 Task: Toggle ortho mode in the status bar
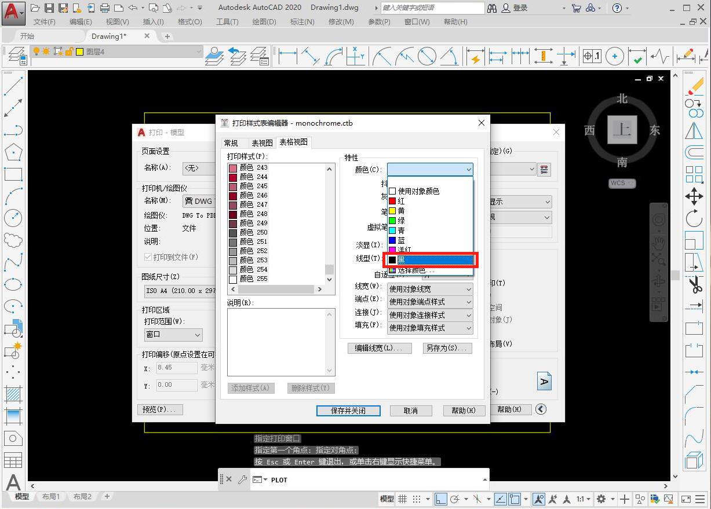click(x=440, y=499)
